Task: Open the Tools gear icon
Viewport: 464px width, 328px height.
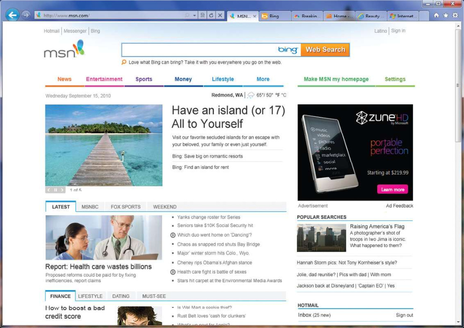Action: (455, 15)
